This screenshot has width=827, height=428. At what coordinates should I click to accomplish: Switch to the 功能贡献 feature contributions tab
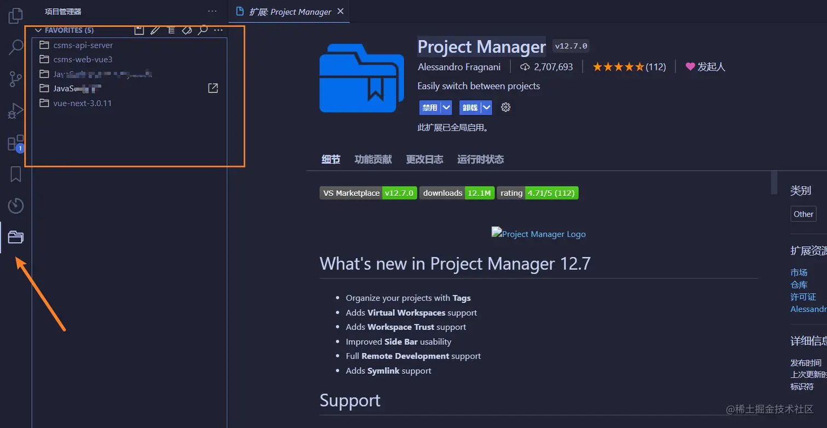pos(373,159)
